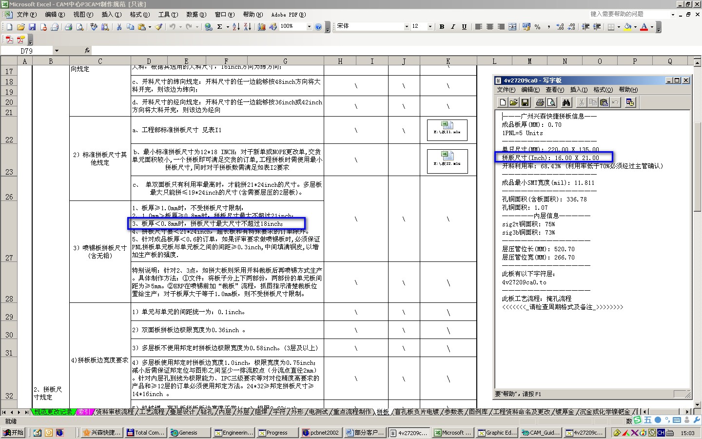Click the Increase Decimal icon

560,27
